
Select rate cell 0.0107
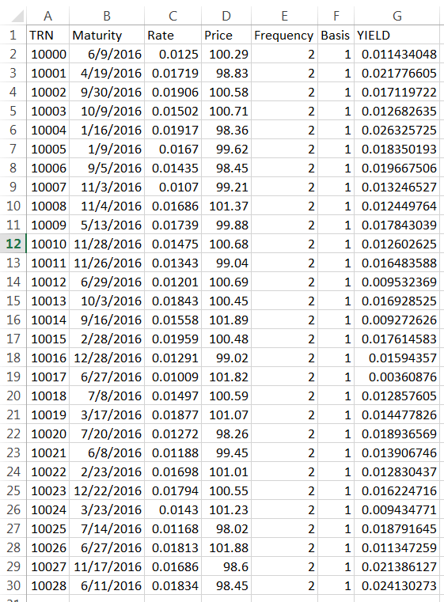[x=173, y=187]
